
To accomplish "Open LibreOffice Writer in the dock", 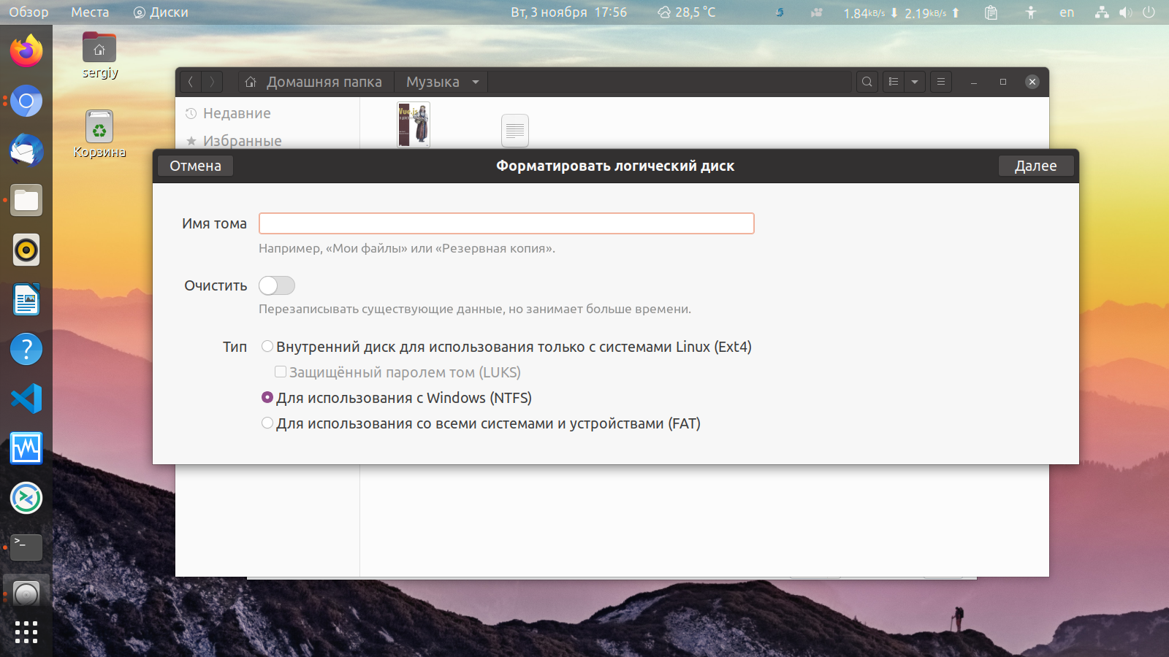I will (26, 299).
